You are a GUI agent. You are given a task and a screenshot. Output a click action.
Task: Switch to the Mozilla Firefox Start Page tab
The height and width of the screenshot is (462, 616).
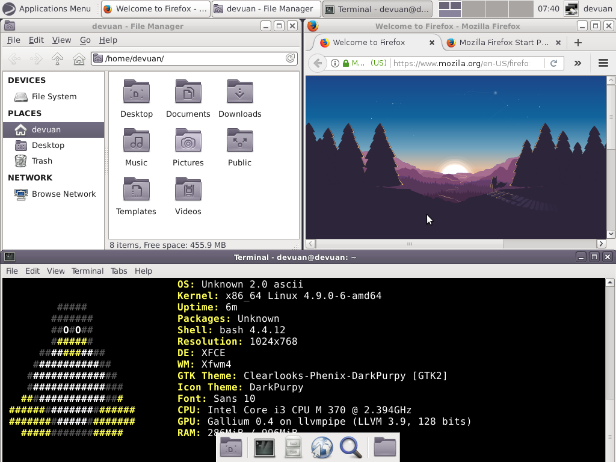point(505,43)
